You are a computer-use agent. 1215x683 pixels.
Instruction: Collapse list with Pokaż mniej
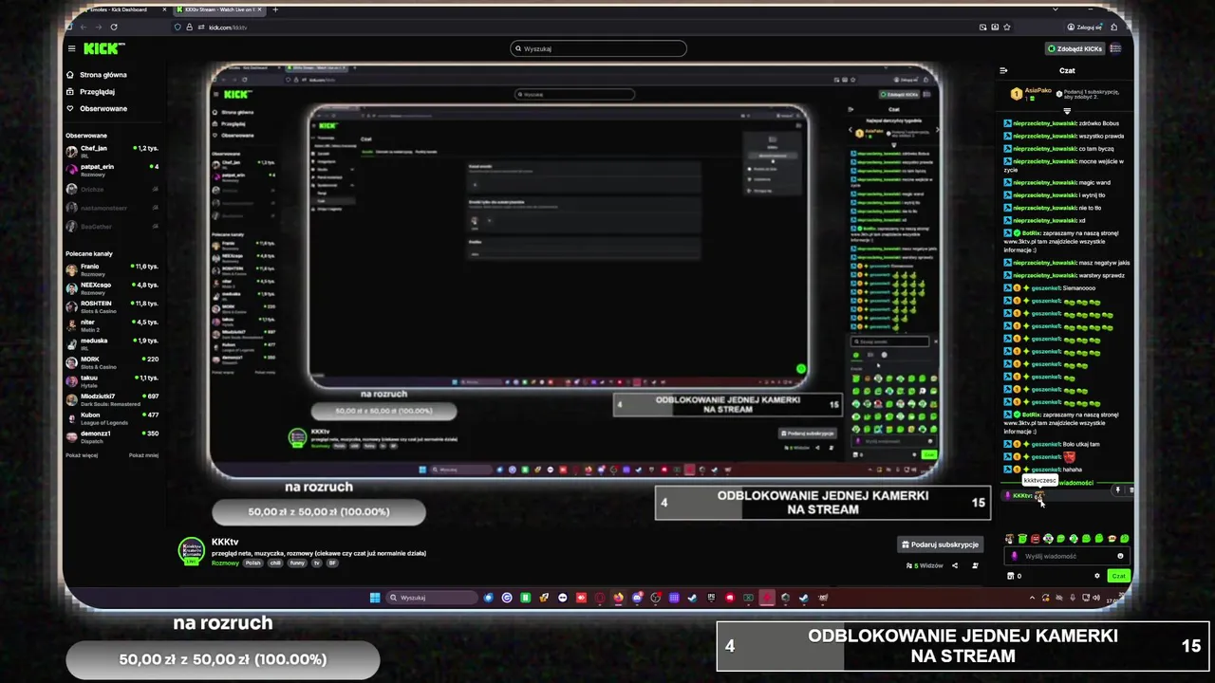tap(143, 455)
